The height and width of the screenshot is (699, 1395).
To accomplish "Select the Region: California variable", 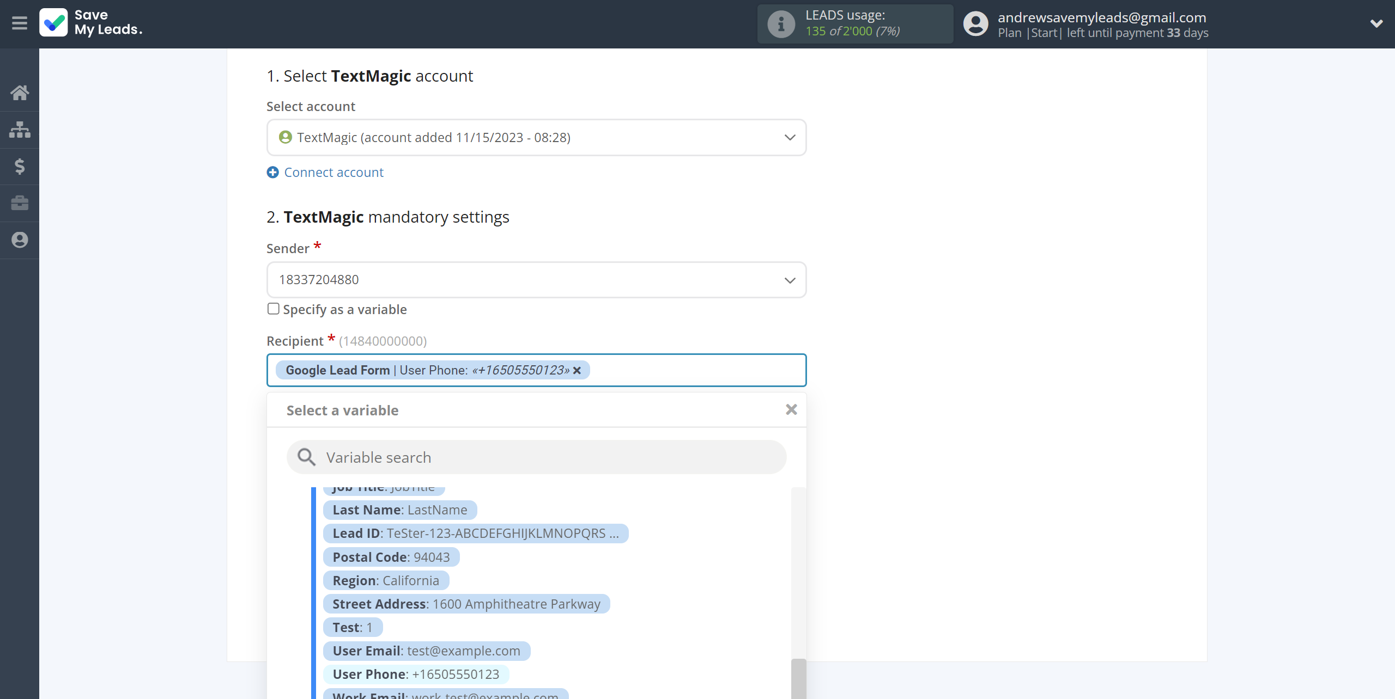I will 386,581.
